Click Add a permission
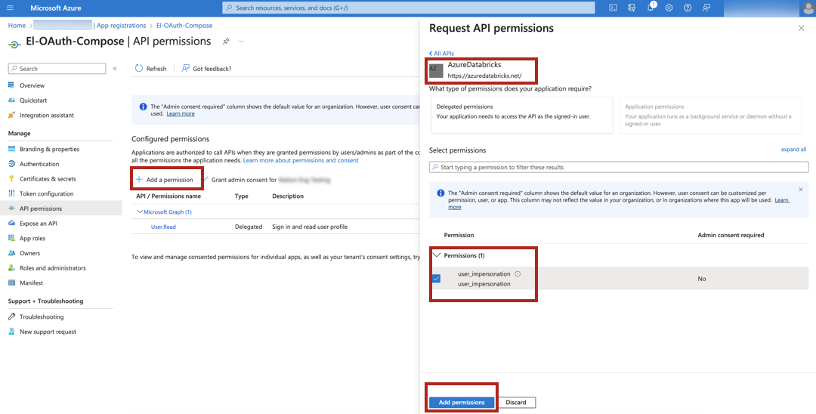Image resolution: width=816 pixels, height=414 pixels. pyautogui.click(x=165, y=180)
